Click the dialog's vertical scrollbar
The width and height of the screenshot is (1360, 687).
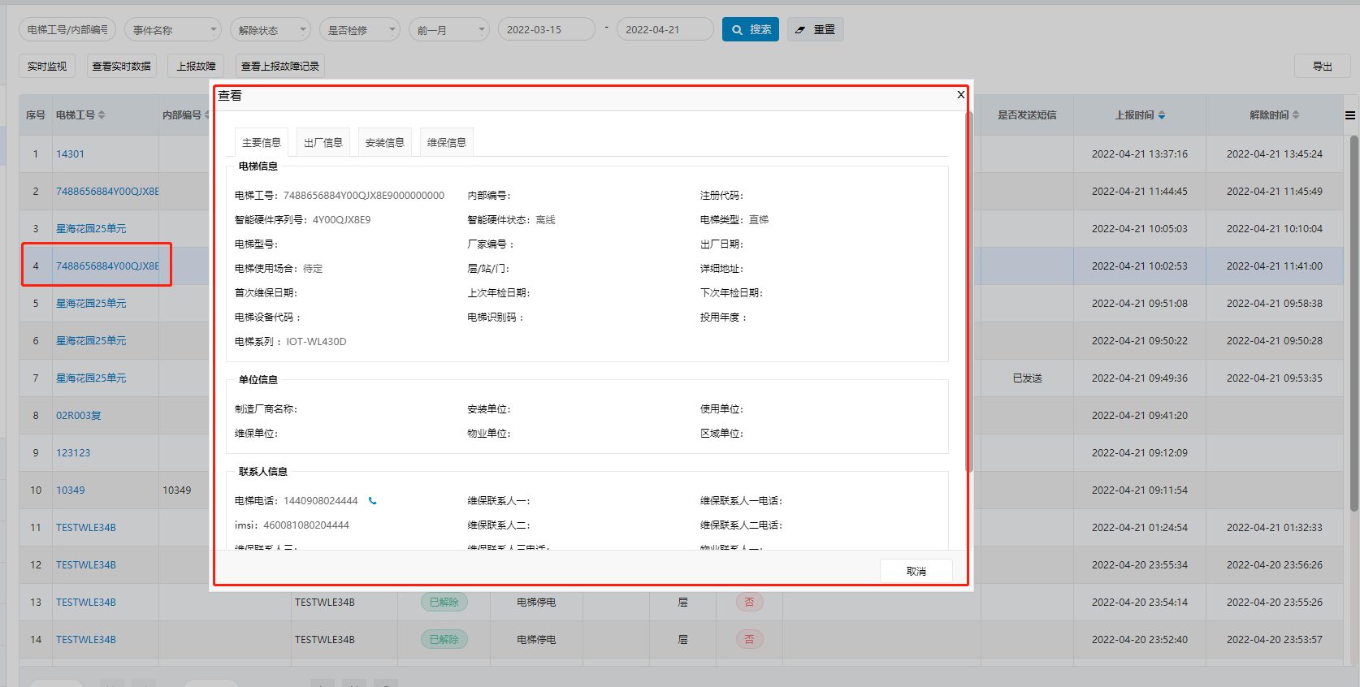(968, 292)
